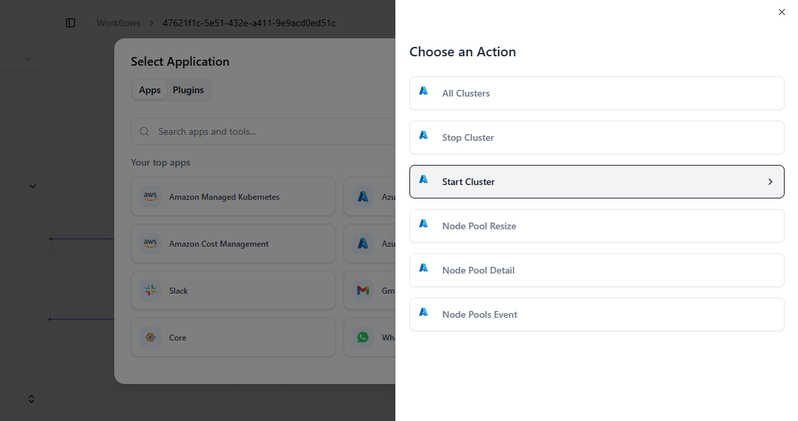Click the Azure icon beside Node Pool Resize

[423, 224]
